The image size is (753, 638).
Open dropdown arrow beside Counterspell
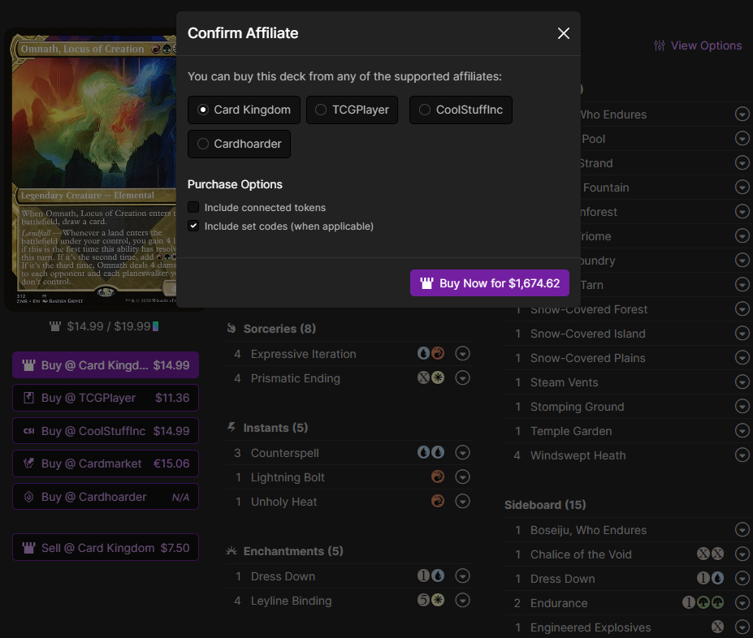click(463, 453)
